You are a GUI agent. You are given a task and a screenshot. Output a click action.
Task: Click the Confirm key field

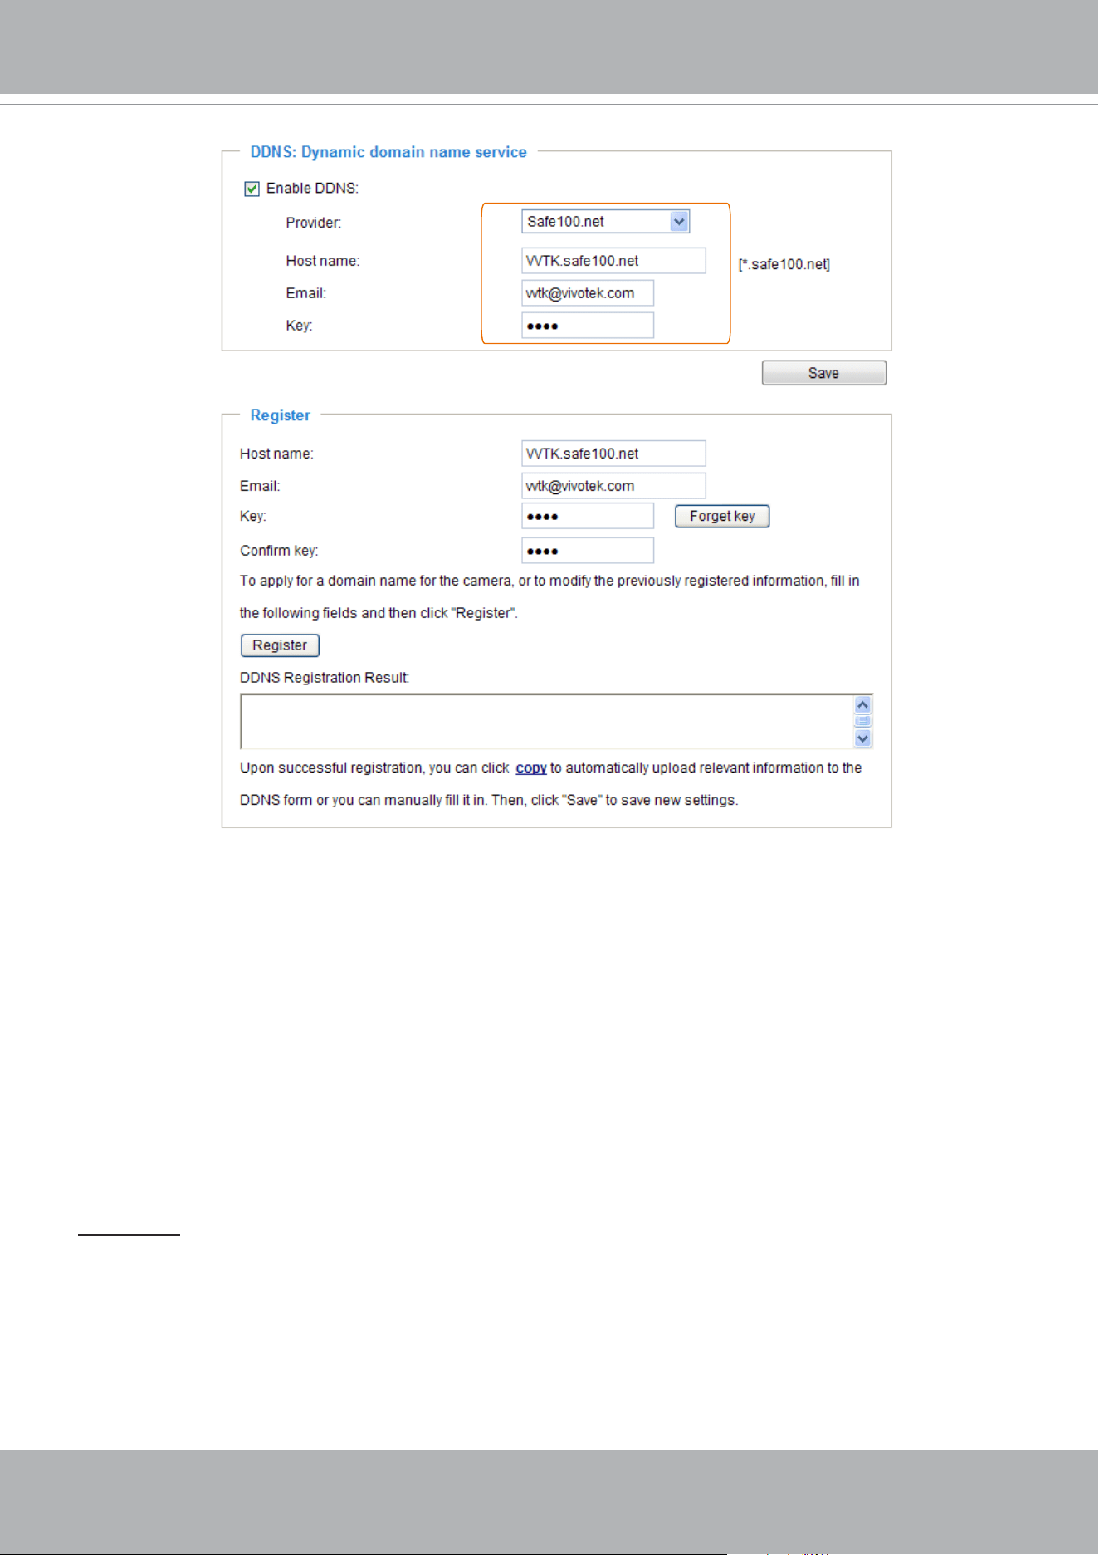[x=588, y=551]
